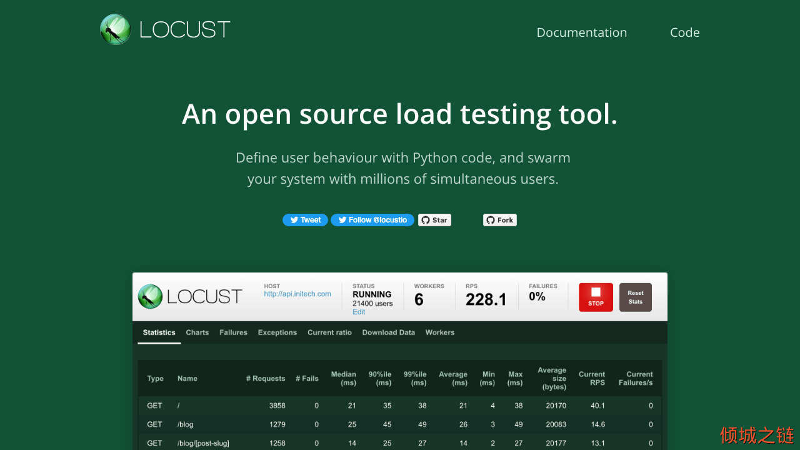Click the Edit link under users
The image size is (800, 450).
pyautogui.click(x=359, y=312)
